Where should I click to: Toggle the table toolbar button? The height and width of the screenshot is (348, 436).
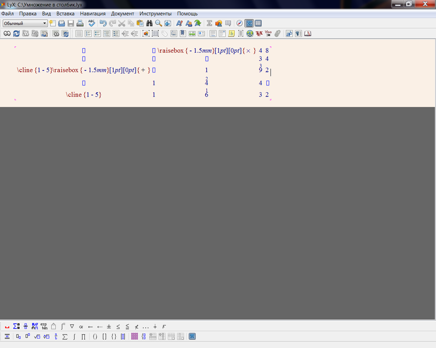(258, 23)
